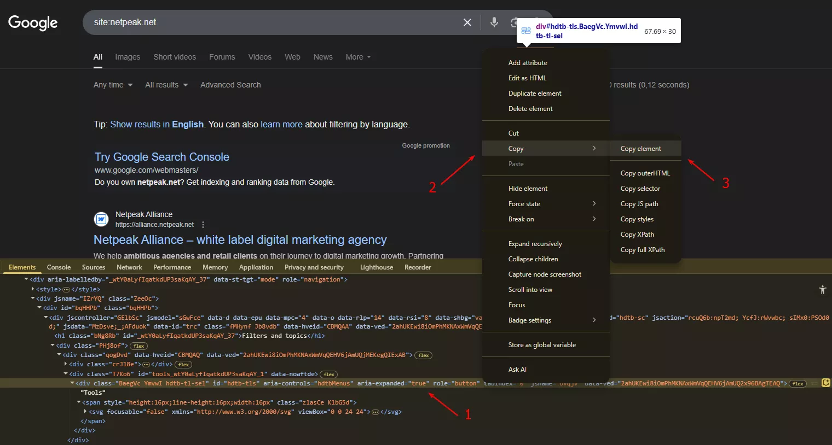Open Try Google Search Console link

[162, 157]
